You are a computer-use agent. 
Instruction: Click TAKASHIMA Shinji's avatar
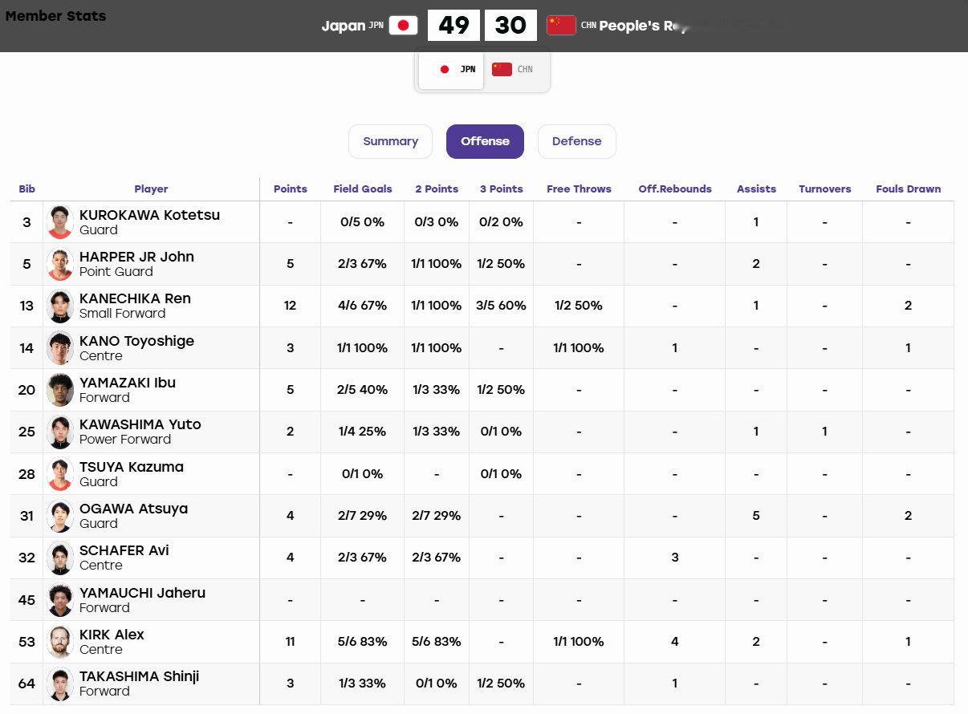[x=60, y=684]
